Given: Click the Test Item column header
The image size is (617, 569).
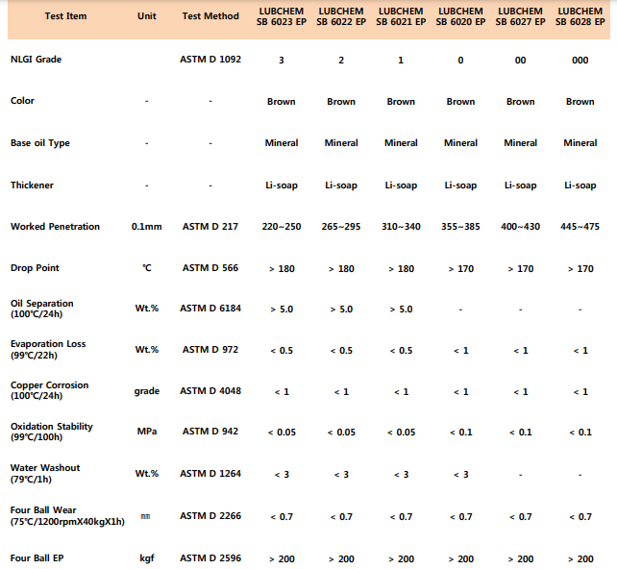Looking at the screenshot, I should [64, 16].
